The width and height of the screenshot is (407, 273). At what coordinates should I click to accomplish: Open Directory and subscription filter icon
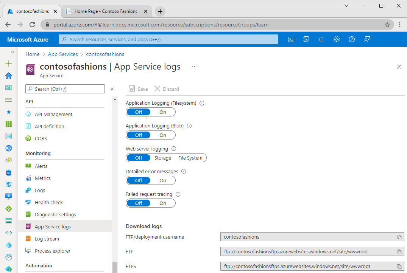pos(306,39)
